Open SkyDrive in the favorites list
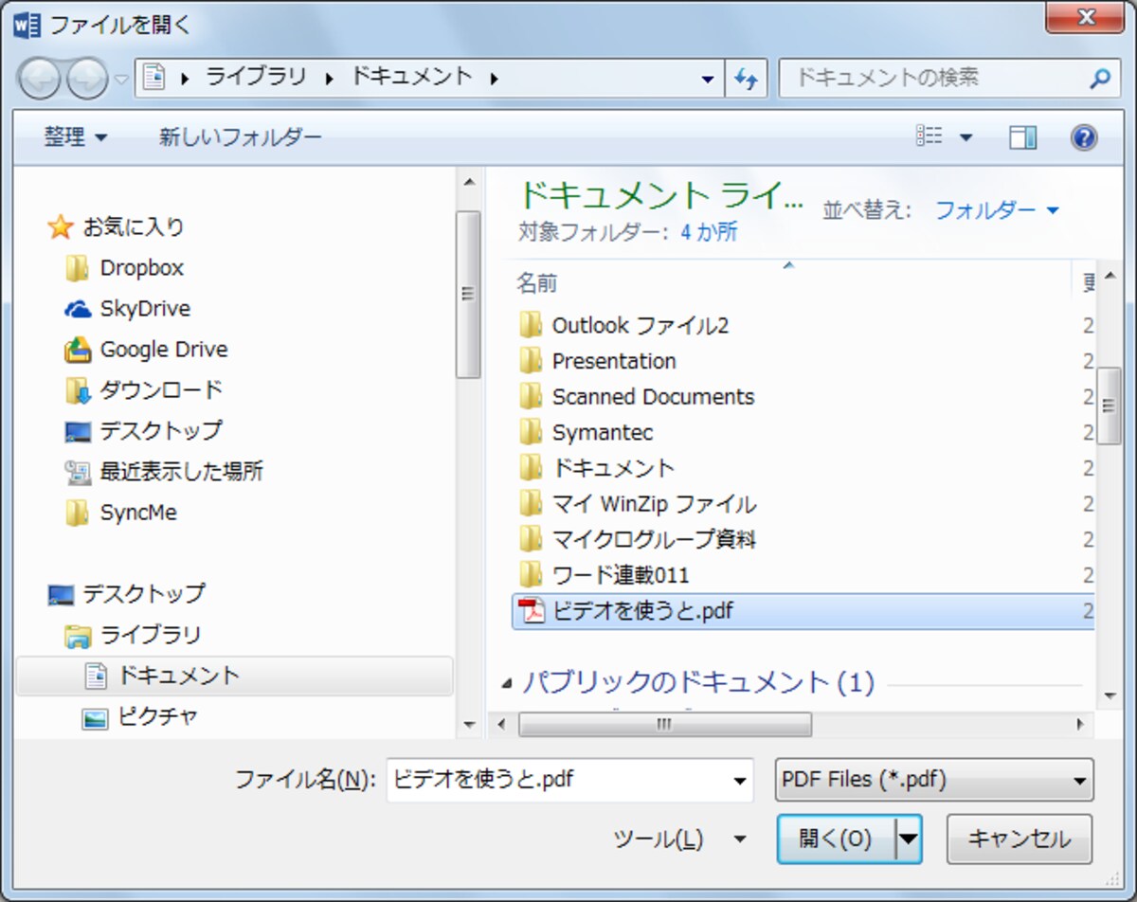 click(x=127, y=309)
